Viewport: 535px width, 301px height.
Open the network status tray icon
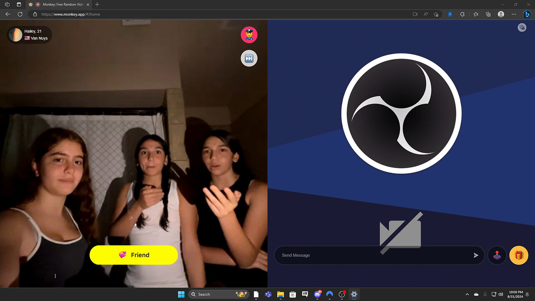tap(494, 294)
